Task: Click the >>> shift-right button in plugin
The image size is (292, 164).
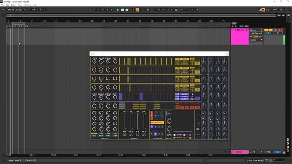Action: click(x=198, y=134)
